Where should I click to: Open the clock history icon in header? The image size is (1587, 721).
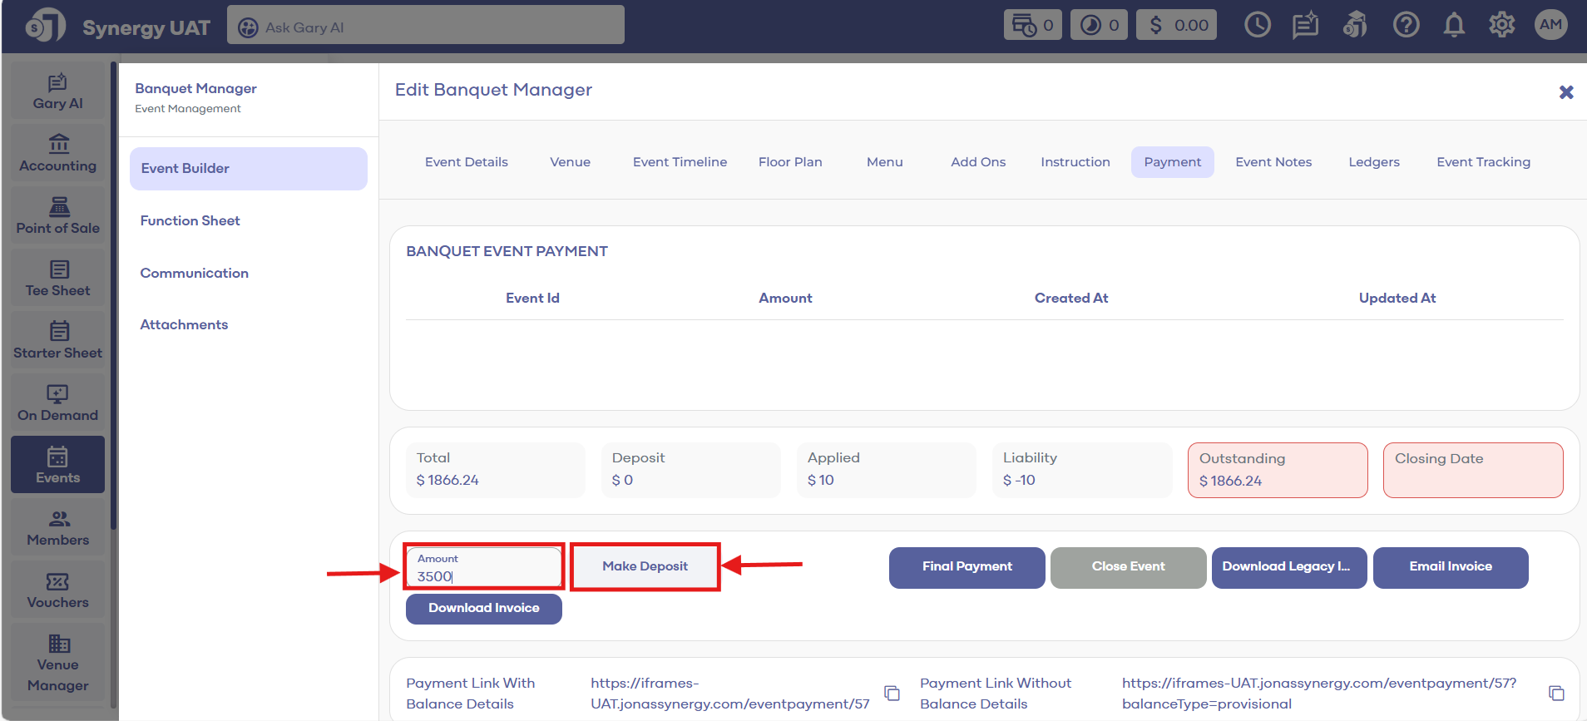coord(1257,25)
